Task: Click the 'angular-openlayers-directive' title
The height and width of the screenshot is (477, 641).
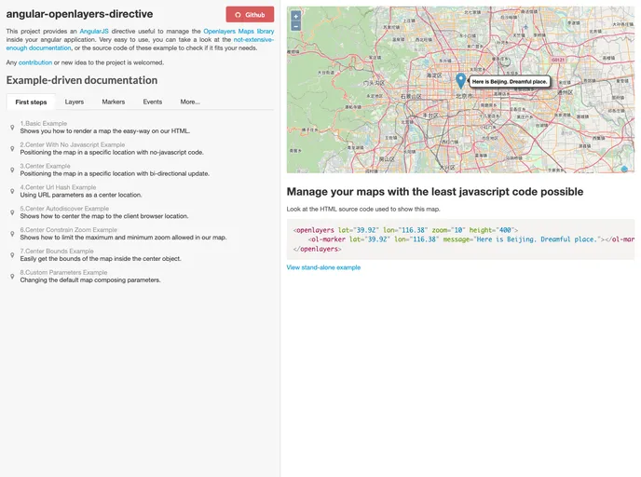Action: click(80, 14)
